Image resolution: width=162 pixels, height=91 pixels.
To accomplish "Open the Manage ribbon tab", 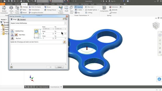I will point(59,4).
